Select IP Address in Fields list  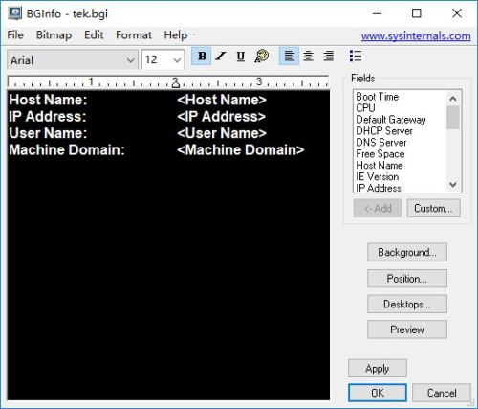[x=379, y=188]
